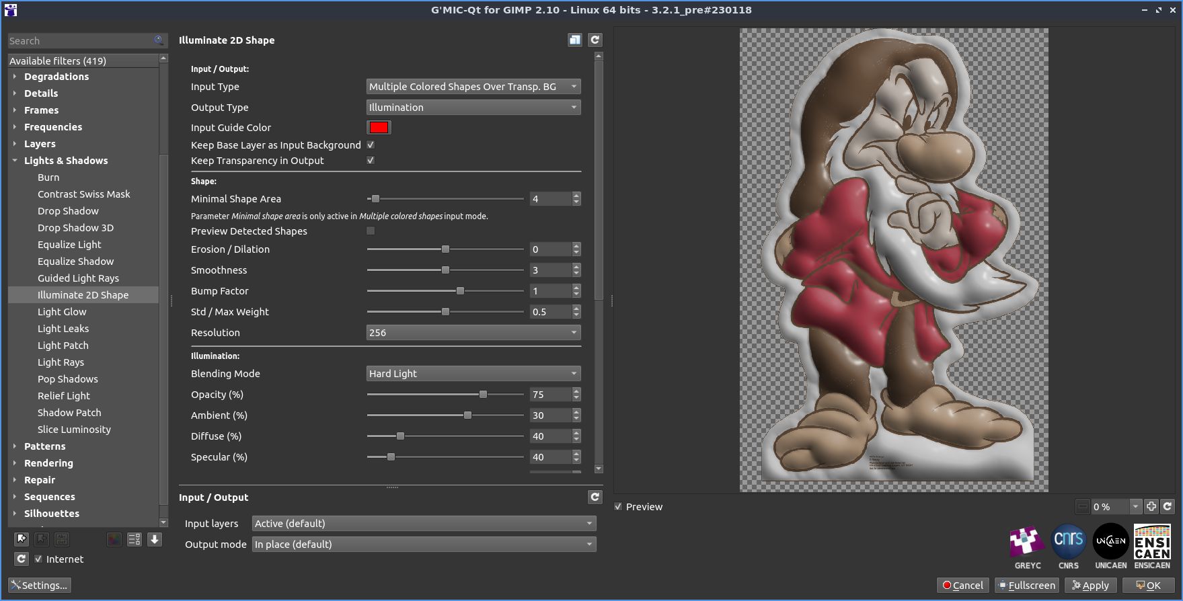Click the Apply button
The image size is (1183, 601).
click(1090, 586)
